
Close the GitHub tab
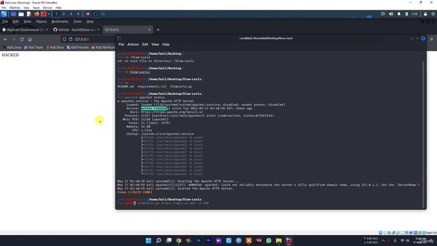[x=98, y=29]
